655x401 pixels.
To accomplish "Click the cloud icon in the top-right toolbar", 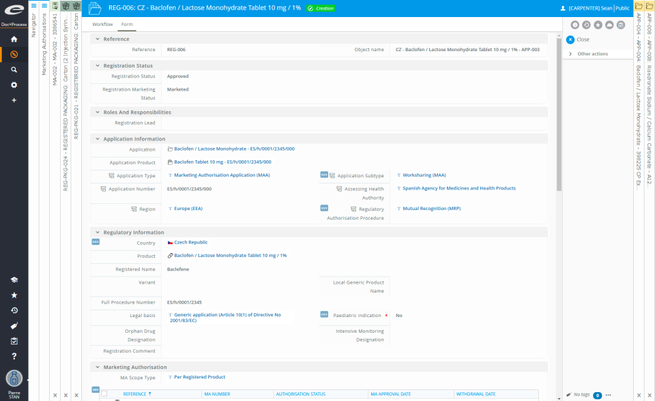I will (609, 25).
